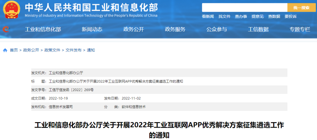Open the 找文件 quick link
The image size is (317, 140).
[225, 17]
